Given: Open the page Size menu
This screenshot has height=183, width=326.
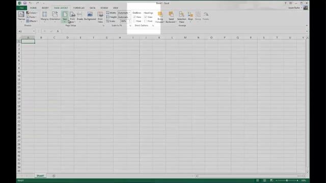Looking at the screenshot, I should 65,16.
